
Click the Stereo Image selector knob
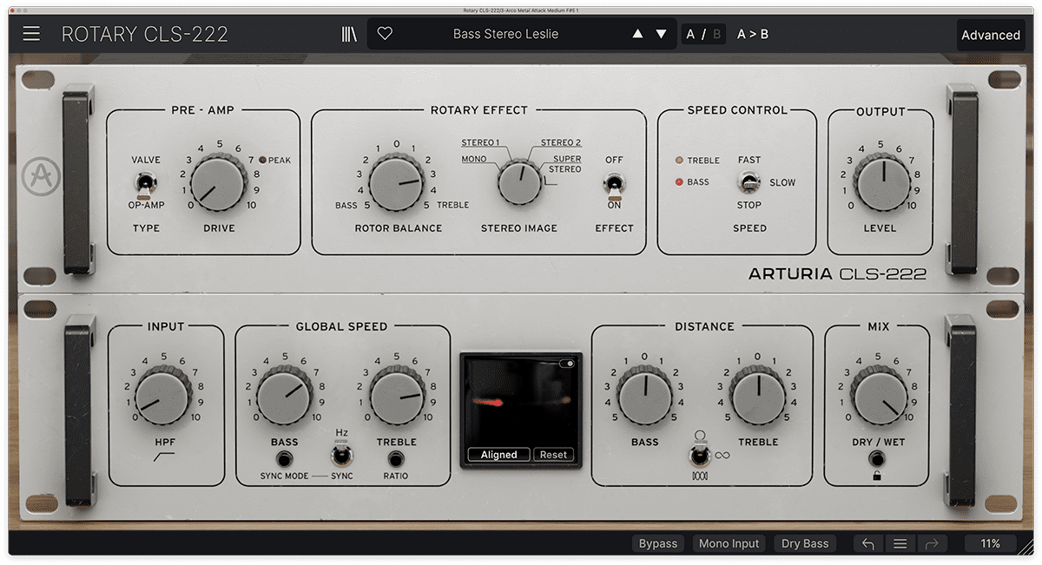point(519,183)
